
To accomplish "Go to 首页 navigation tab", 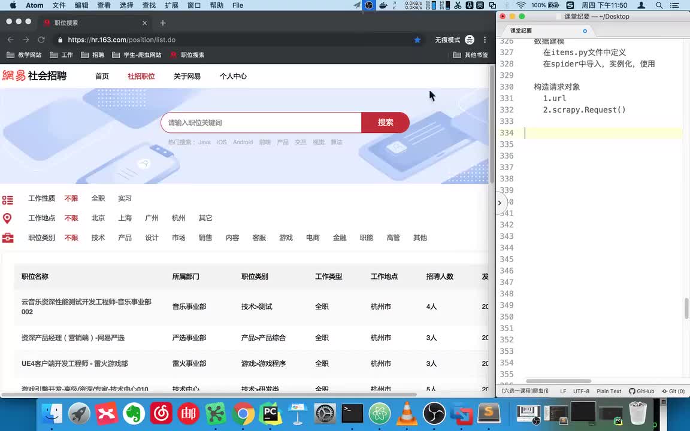I will tap(102, 76).
